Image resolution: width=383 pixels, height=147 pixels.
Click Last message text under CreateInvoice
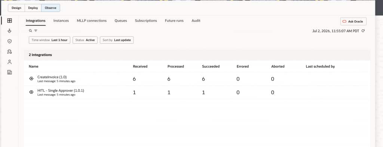(56, 81)
